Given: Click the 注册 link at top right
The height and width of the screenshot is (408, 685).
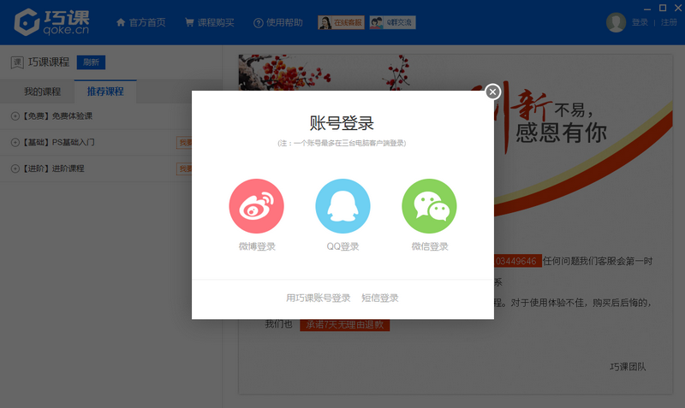Looking at the screenshot, I should point(669,22).
